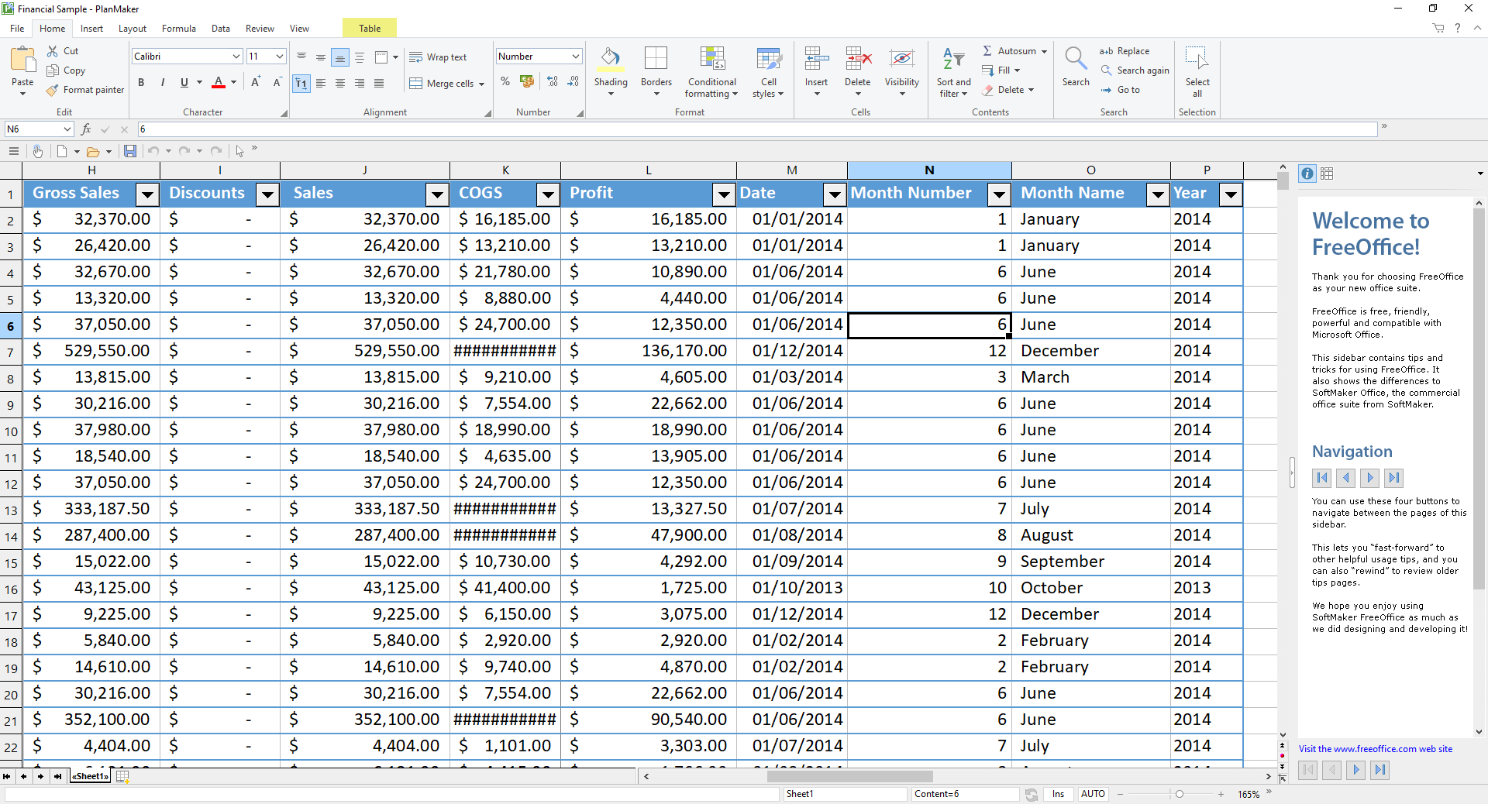The height and width of the screenshot is (804, 1488).
Task: Switch to the Insert ribbon tab
Action: 91,29
